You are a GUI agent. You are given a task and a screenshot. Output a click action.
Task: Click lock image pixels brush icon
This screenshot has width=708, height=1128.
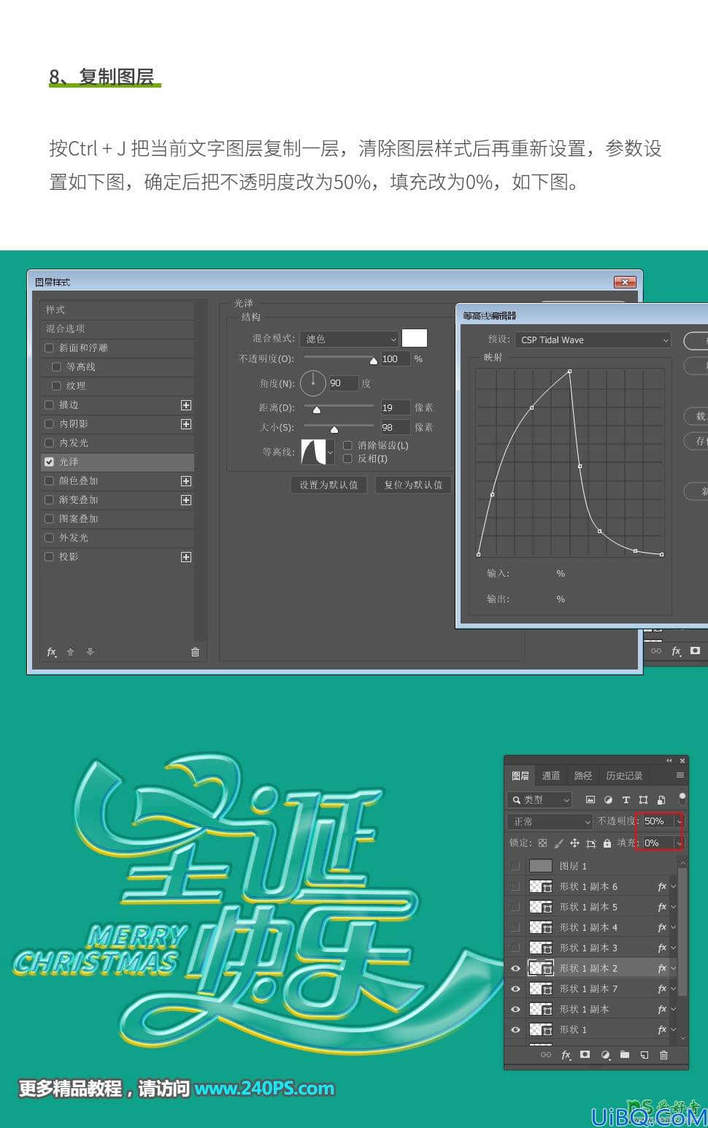pyautogui.click(x=558, y=843)
